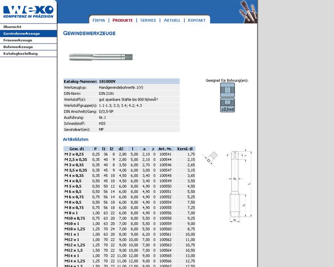The width and height of the screenshot is (334, 267).
Task: Click the HandgewindebohrerNr.1(V) value
Action: pos(121,87)
